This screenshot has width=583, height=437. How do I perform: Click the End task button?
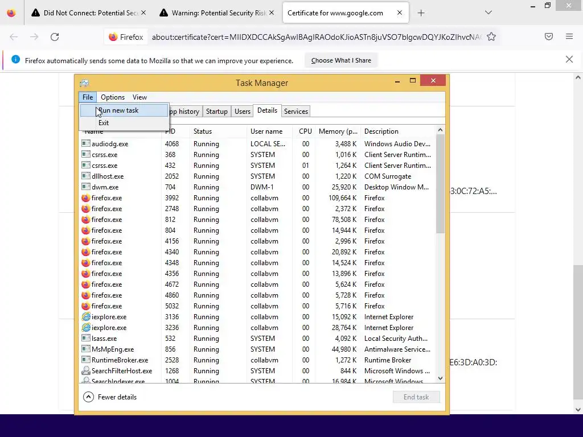point(416,397)
